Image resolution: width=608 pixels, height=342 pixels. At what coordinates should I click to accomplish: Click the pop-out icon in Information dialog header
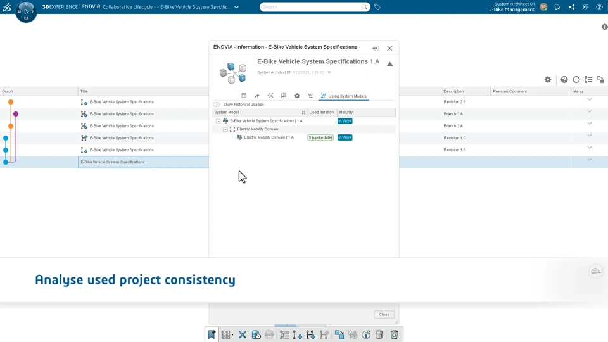click(376, 48)
